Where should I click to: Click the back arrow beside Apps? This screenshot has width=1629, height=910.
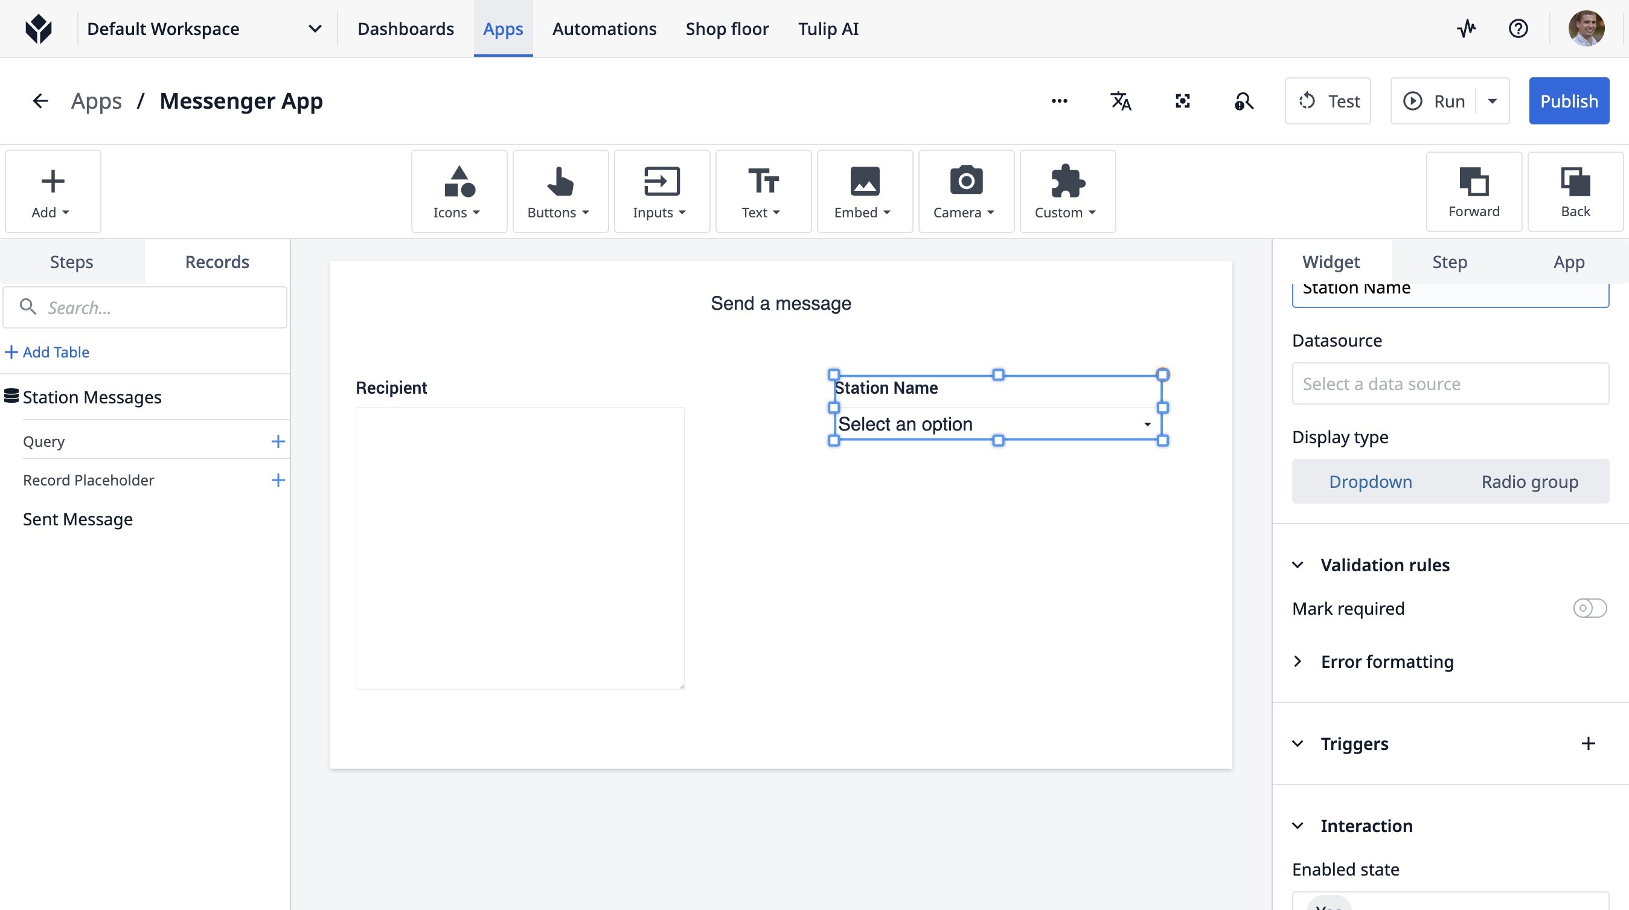pyautogui.click(x=40, y=101)
